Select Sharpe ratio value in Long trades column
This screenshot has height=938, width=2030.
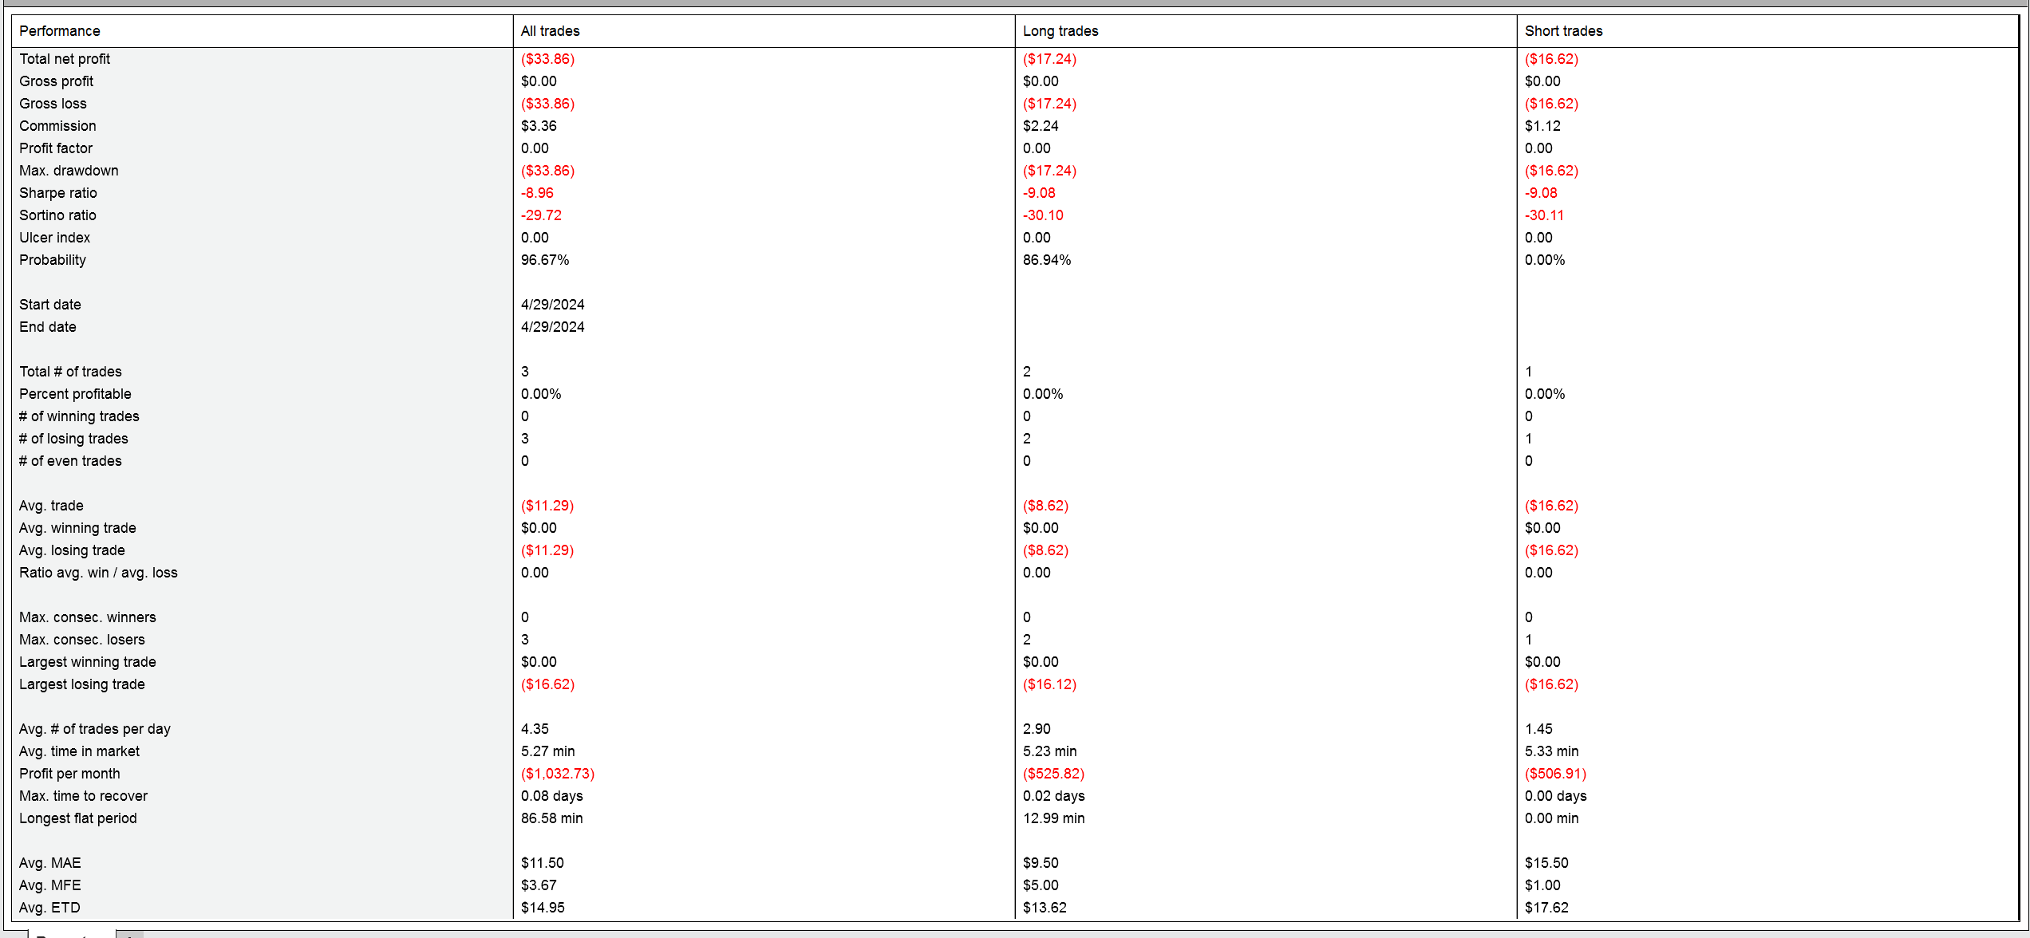coord(1039,193)
